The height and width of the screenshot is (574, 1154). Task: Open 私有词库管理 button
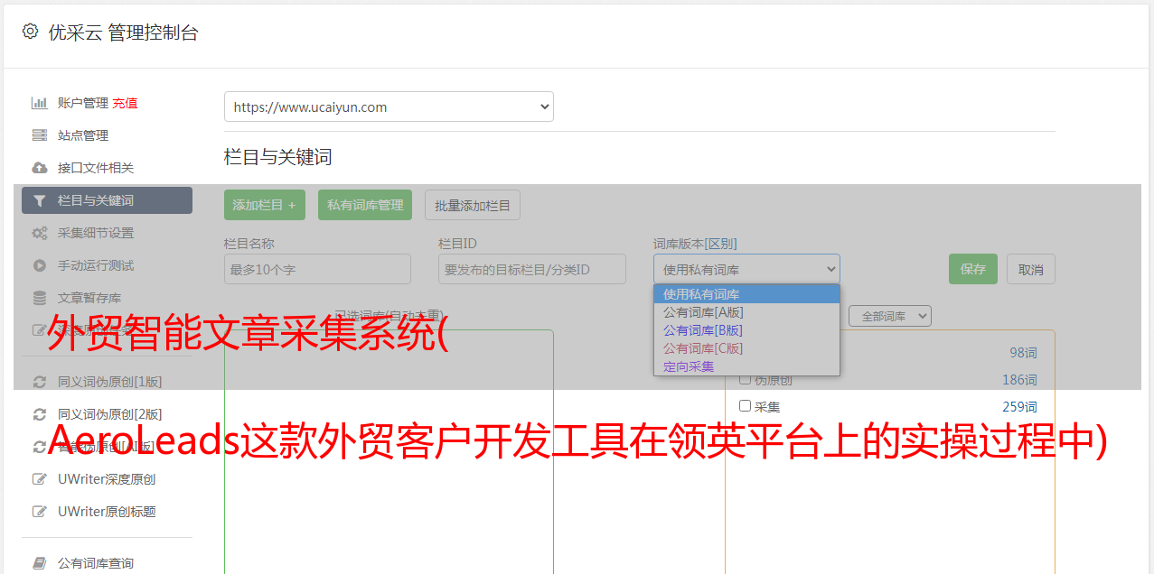click(365, 205)
